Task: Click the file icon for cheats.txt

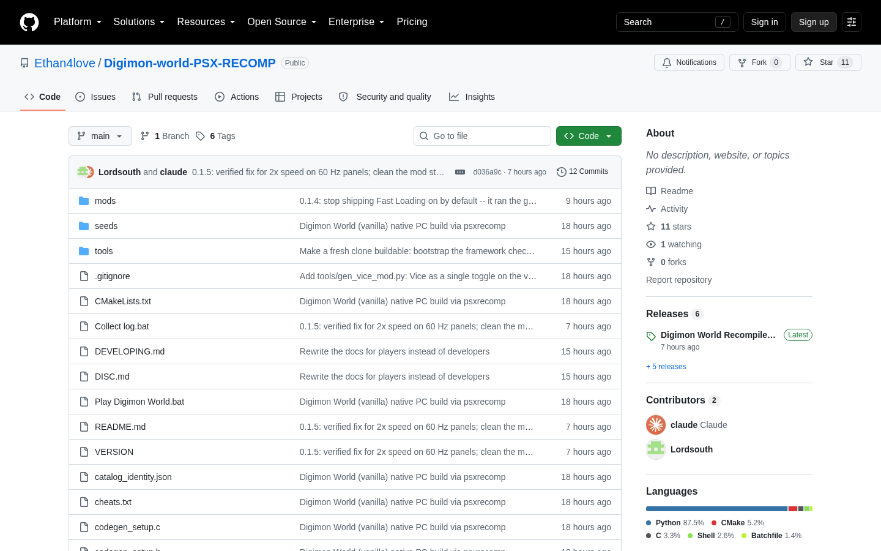Action: [84, 502]
